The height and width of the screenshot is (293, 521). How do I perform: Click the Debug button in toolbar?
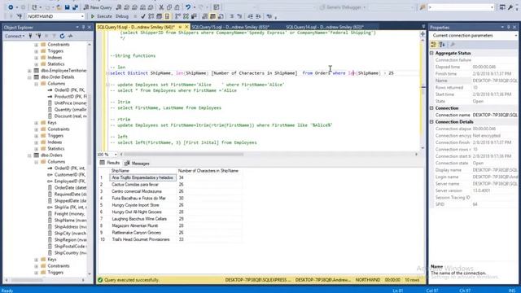click(x=122, y=16)
